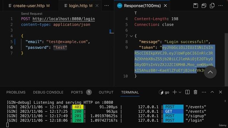Copy the response body to clipboard

[212, 6]
